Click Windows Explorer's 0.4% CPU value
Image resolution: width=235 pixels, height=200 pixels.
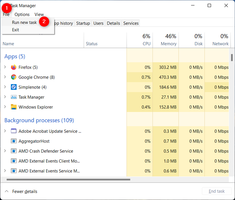(146, 107)
